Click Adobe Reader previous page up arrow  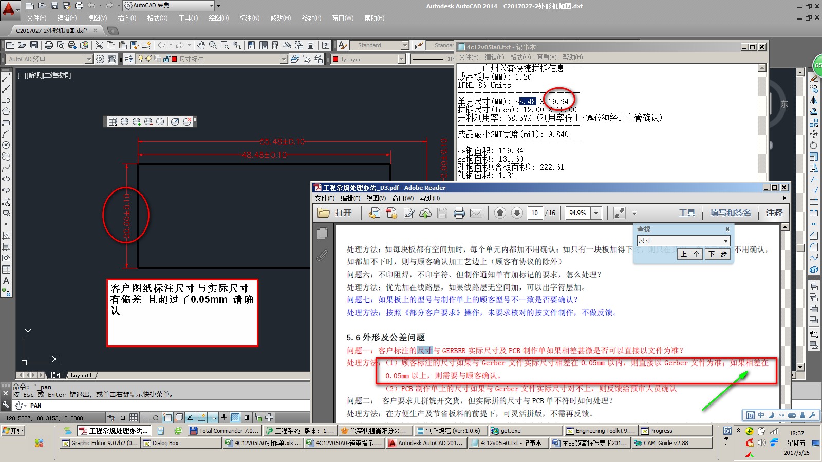tap(500, 213)
